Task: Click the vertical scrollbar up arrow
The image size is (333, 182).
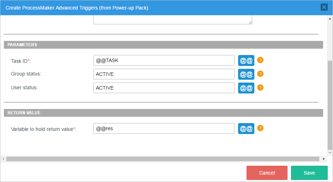Action: tap(330, 18)
